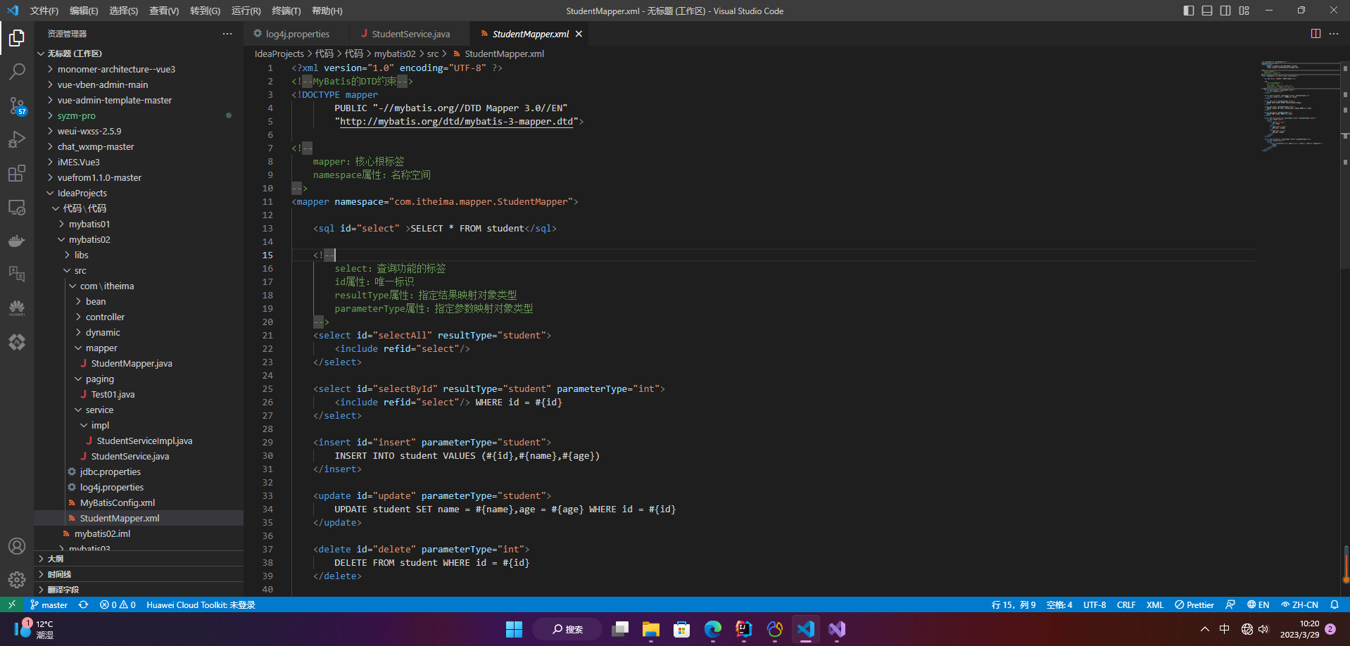Click the Manage gear icon

pos(17,579)
